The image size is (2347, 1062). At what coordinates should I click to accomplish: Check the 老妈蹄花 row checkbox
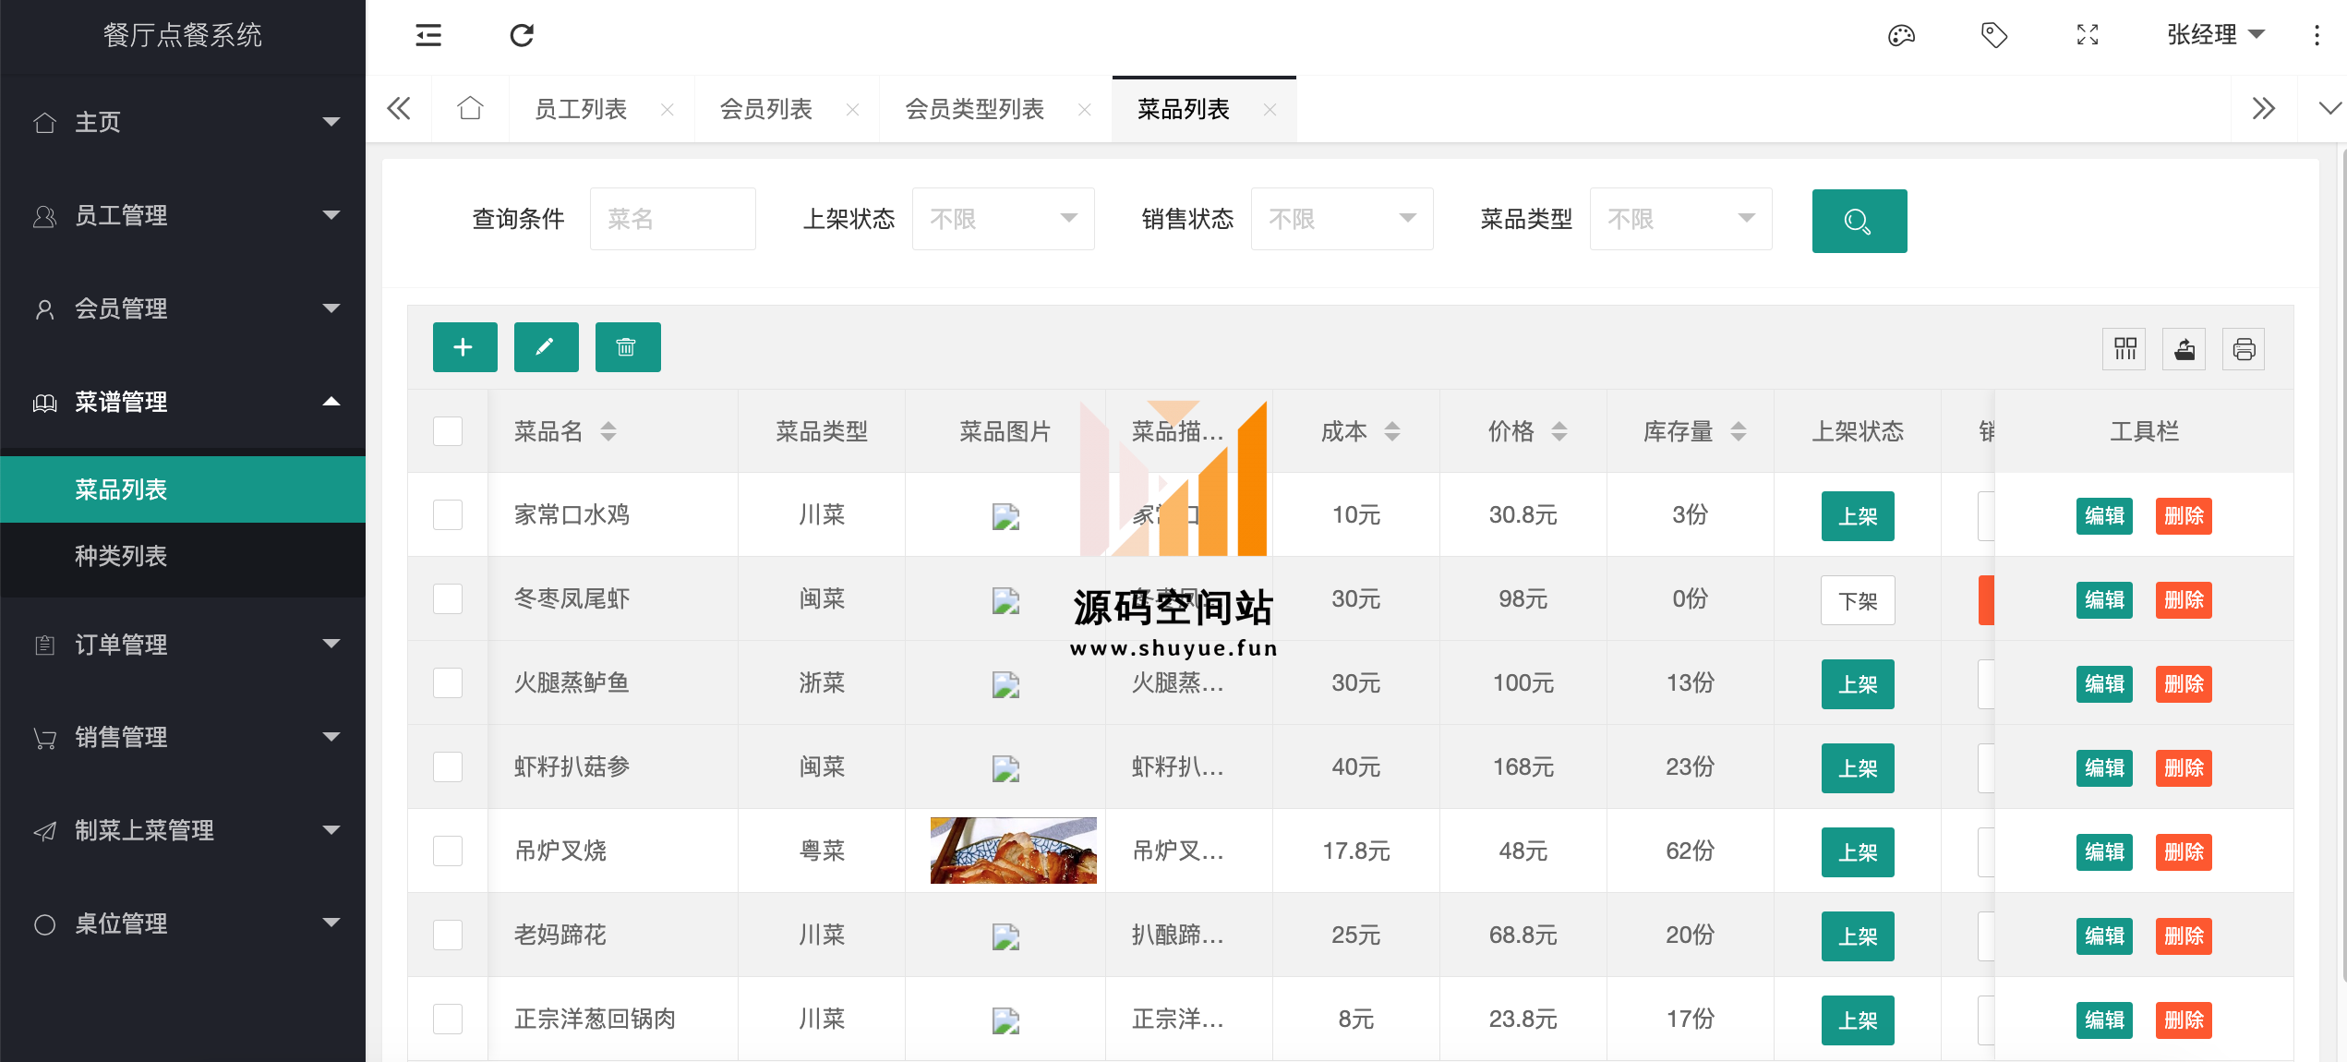[448, 935]
